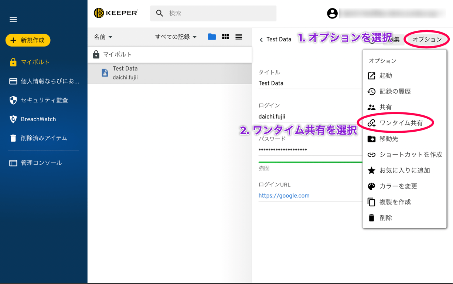Select the Launch (起動) icon in options menu

pos(371,76)
